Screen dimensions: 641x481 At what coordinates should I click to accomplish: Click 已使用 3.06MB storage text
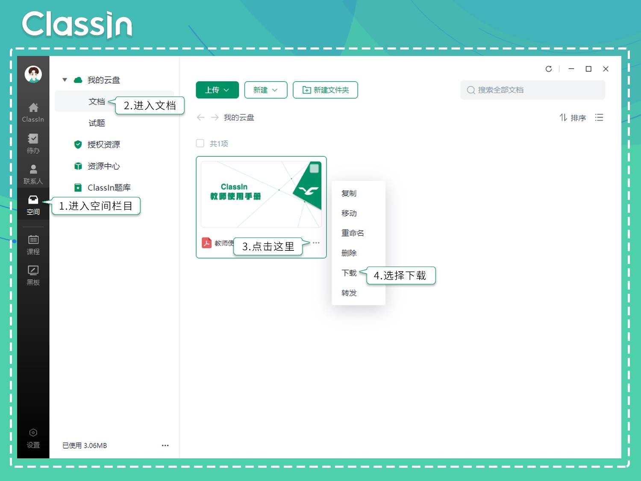pos(85,445)
